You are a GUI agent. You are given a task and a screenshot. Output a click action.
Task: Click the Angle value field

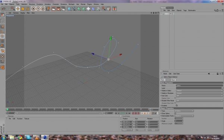coord(179,121)
